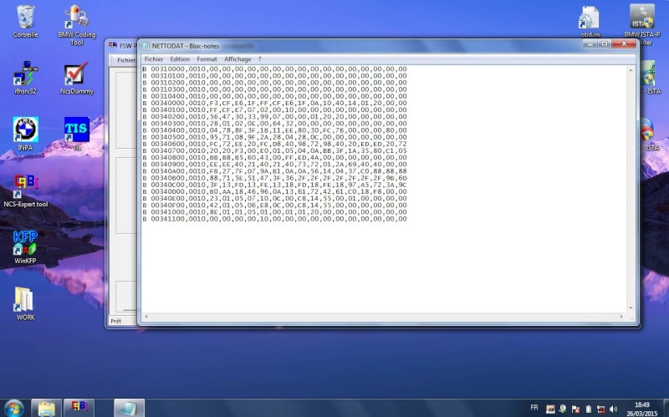669x417 pixels.
Task: Click the line starting B 00310000
Action: (x=275, y=69)
